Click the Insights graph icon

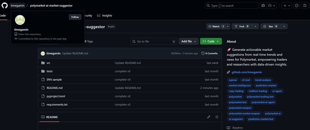point(99,15)
